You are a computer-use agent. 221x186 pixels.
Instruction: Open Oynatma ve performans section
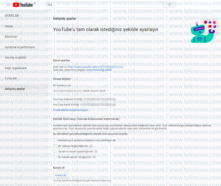20,47
